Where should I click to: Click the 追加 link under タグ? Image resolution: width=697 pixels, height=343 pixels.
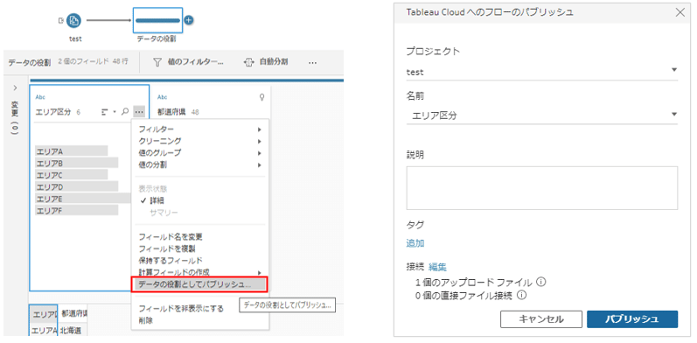[x=415, y=243]
